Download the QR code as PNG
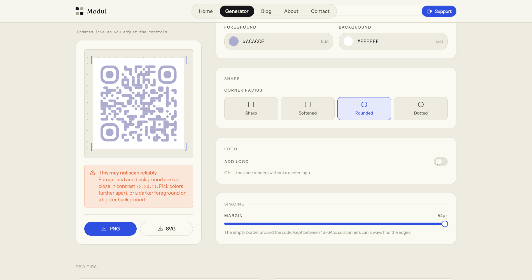This screenshot has height=280, width=532. tap(110, 229)
